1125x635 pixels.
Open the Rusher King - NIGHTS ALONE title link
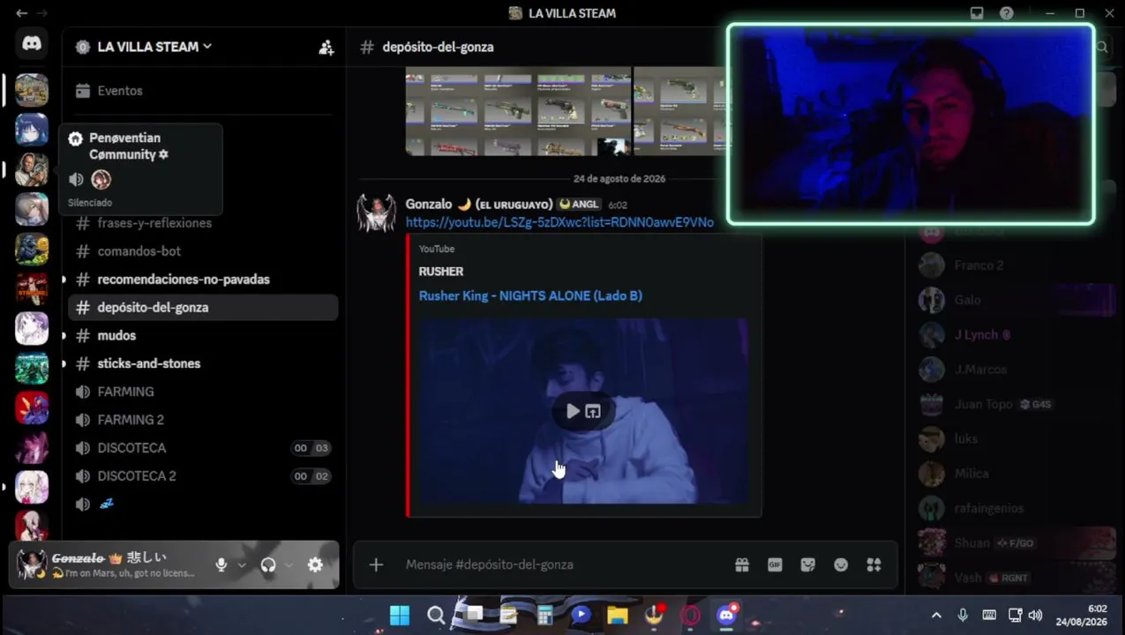point(530,295)
